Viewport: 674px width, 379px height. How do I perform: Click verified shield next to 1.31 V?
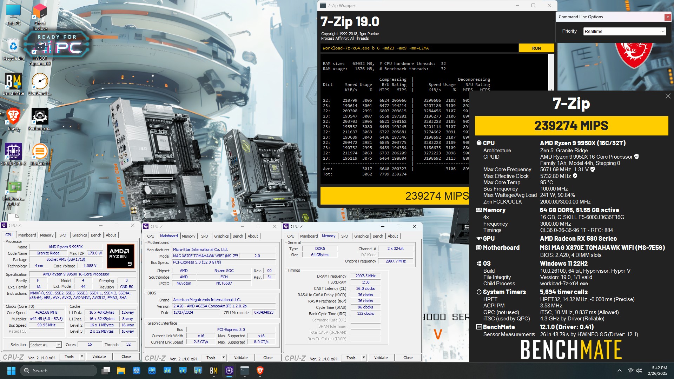pos(593,169)
